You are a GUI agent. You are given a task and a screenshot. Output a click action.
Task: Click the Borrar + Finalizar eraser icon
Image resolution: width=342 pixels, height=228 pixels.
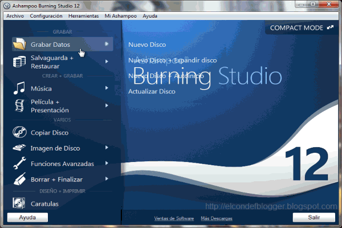point(20,179)
